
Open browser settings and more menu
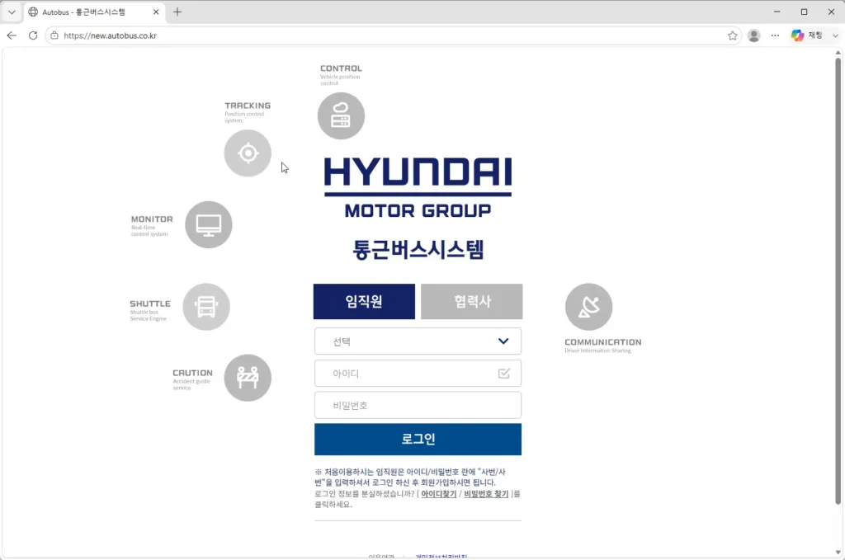tap(775, 35)
